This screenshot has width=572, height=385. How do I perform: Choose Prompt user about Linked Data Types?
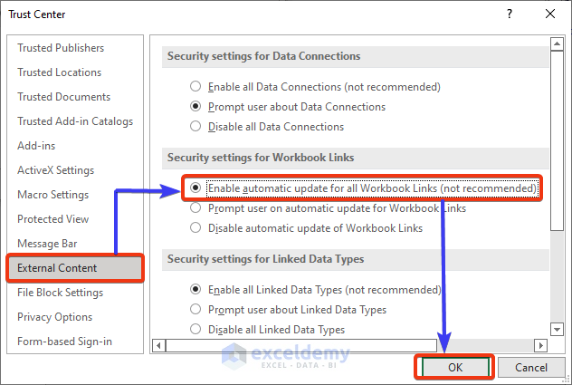pyautogui.click(x=195, y=310)
